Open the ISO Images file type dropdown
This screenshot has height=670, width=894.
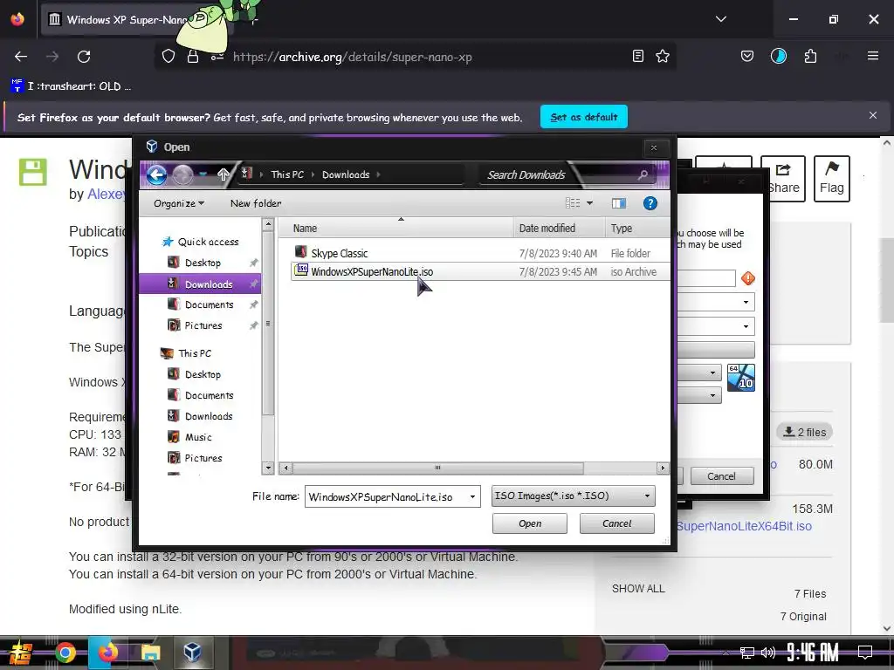[573, 496]
